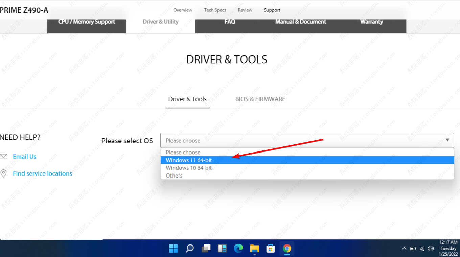Open File Explorer folder icon
460x257 pixels.
point(254,249)
